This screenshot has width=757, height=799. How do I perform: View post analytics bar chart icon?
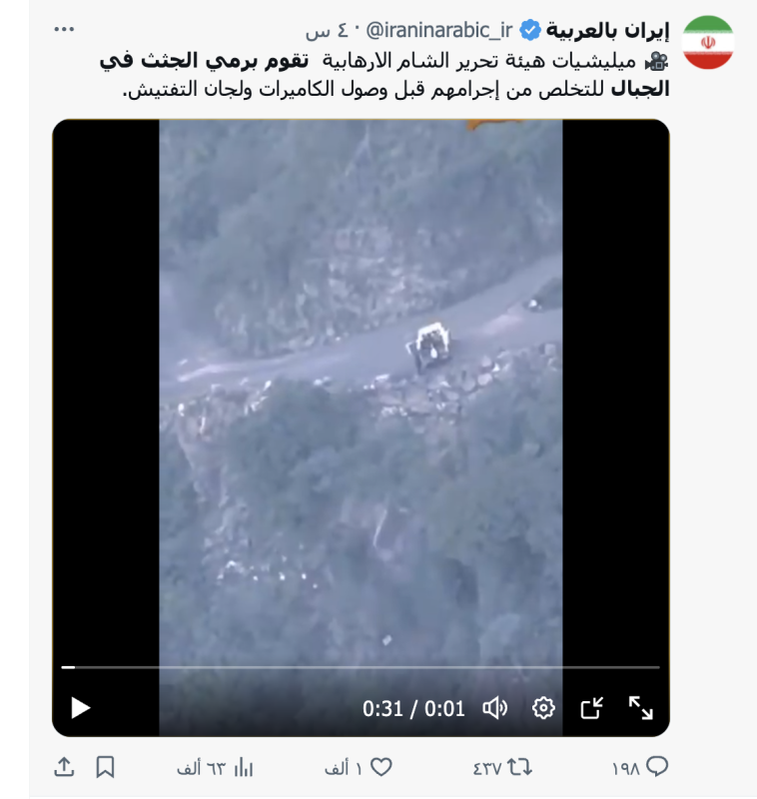coord(215,767)
